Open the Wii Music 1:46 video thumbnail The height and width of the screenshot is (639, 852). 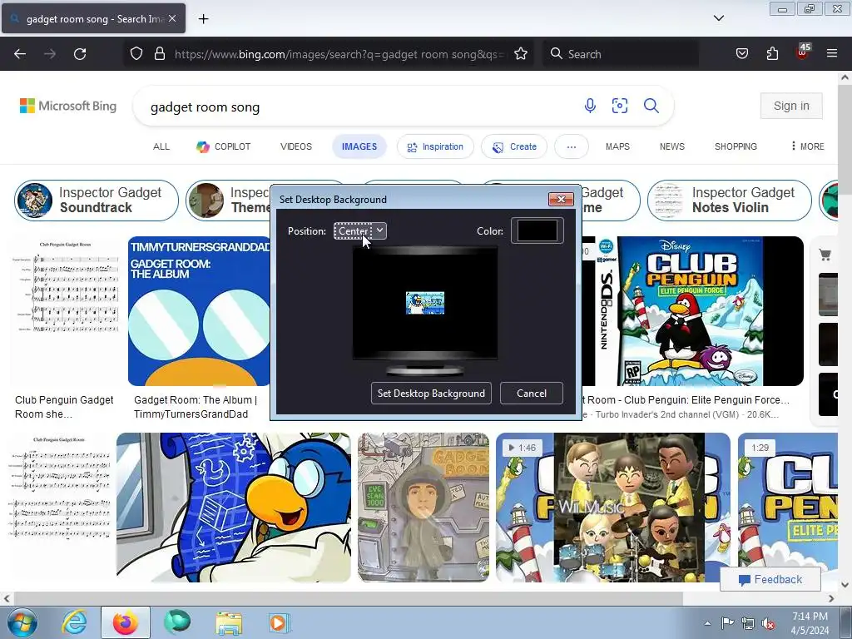[613, 507]
